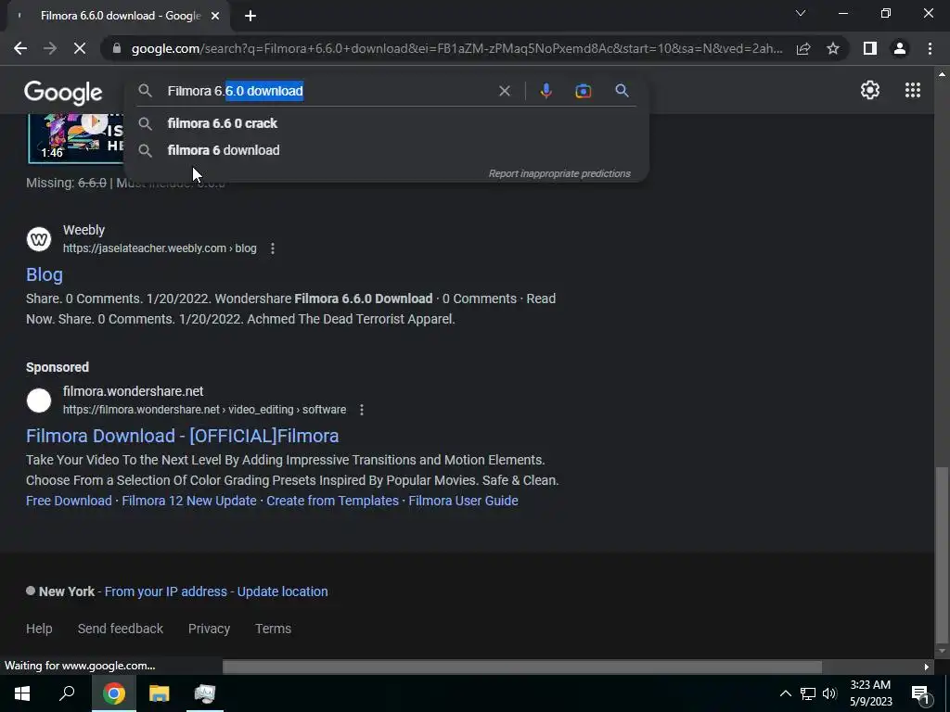
Task: Click horizontal scrollbar thumb
Action: click(x=522, y=667)
